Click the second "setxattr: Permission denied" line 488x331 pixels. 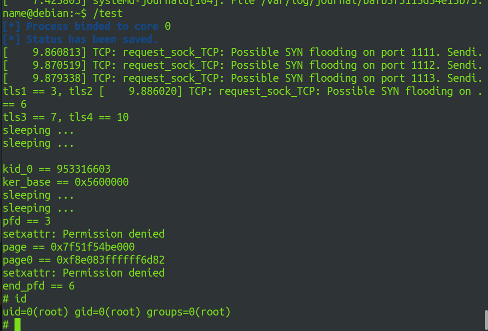[84, 273]
